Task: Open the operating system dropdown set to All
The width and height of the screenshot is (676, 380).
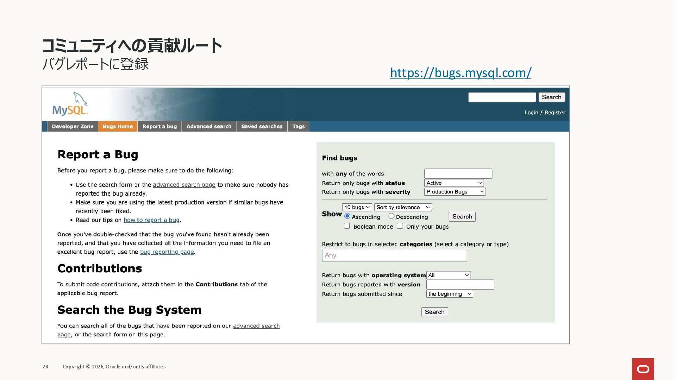Action: pyautogui.click(x=448, y=275)
